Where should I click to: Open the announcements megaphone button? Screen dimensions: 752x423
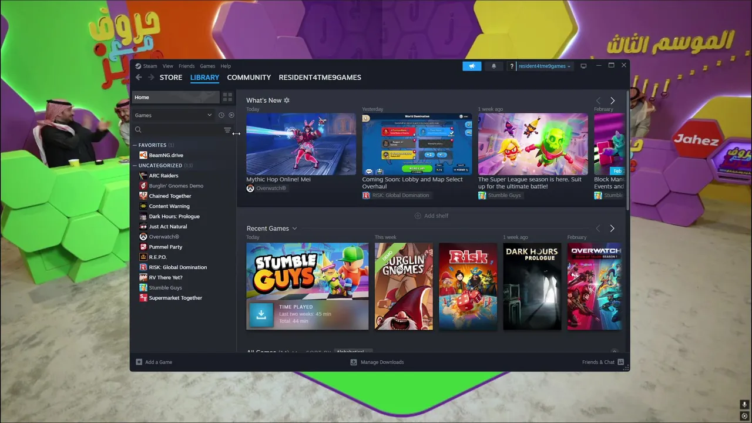pyautogui.click(x=472, y=66)
